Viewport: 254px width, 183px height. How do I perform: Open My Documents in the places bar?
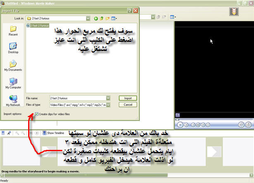pyautogui.click(x=13, y=66)
